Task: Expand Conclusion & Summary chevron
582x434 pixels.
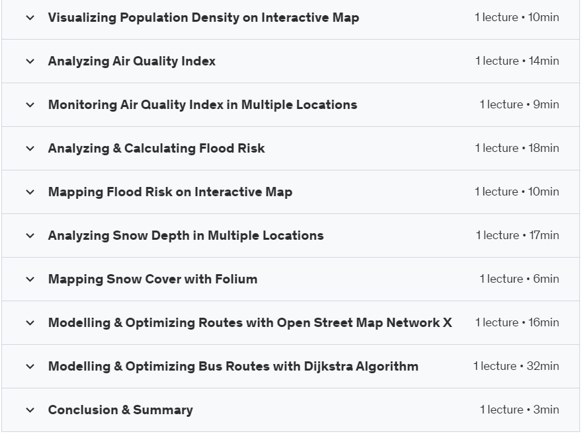Action: (x=30, y=410)
